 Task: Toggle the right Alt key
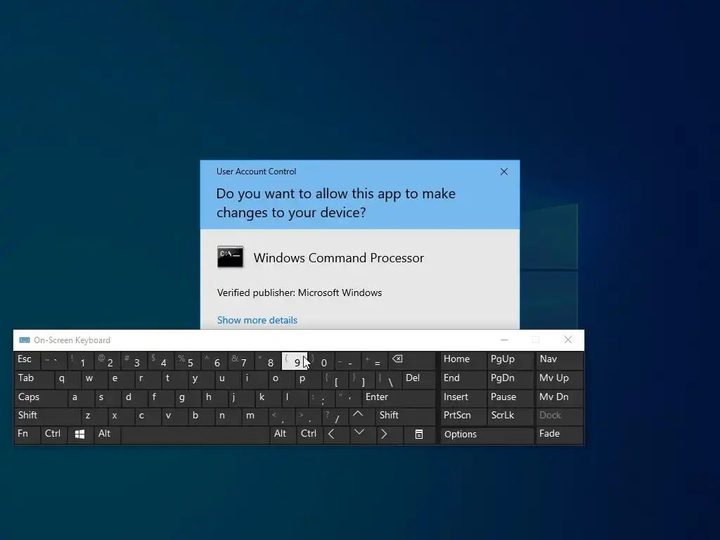pyautogui.click(x=283, y=435)
